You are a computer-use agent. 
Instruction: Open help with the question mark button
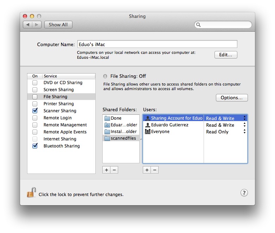coord(244,193)
